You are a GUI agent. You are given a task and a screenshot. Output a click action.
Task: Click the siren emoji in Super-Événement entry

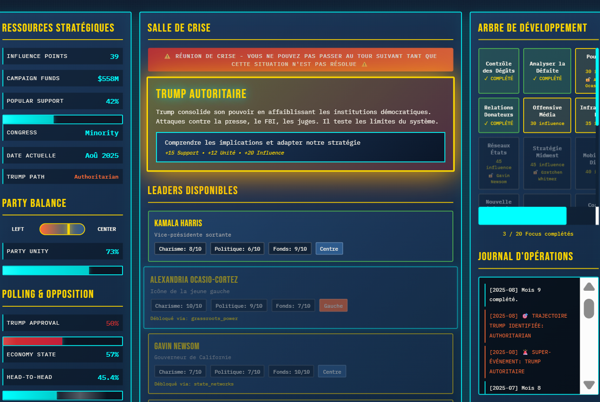click(525, 352)
